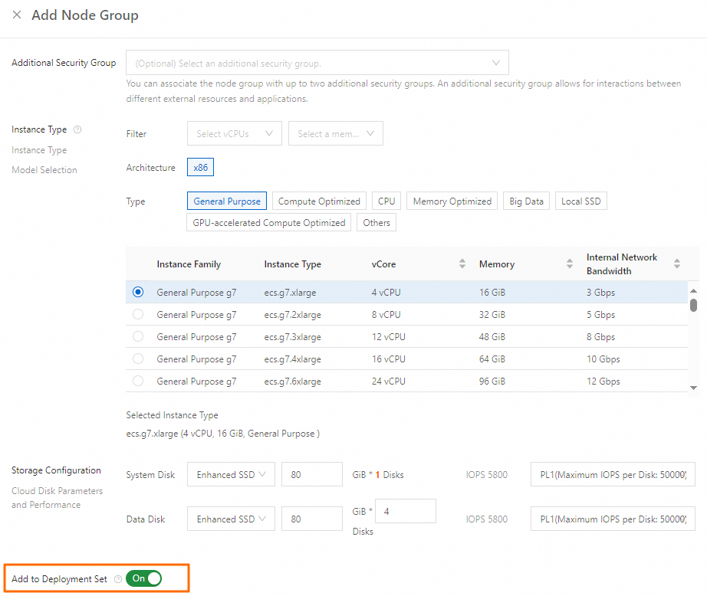Close the Add Node Group panel
This screenshot has height=596, width=707.
click(17, 15)
